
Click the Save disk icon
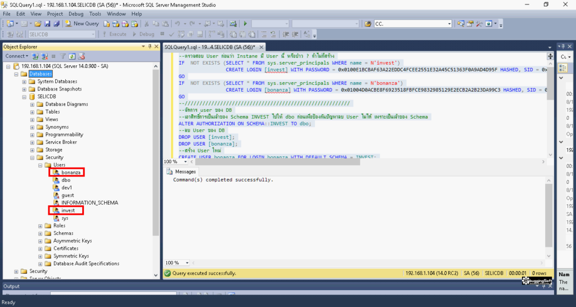47,24
